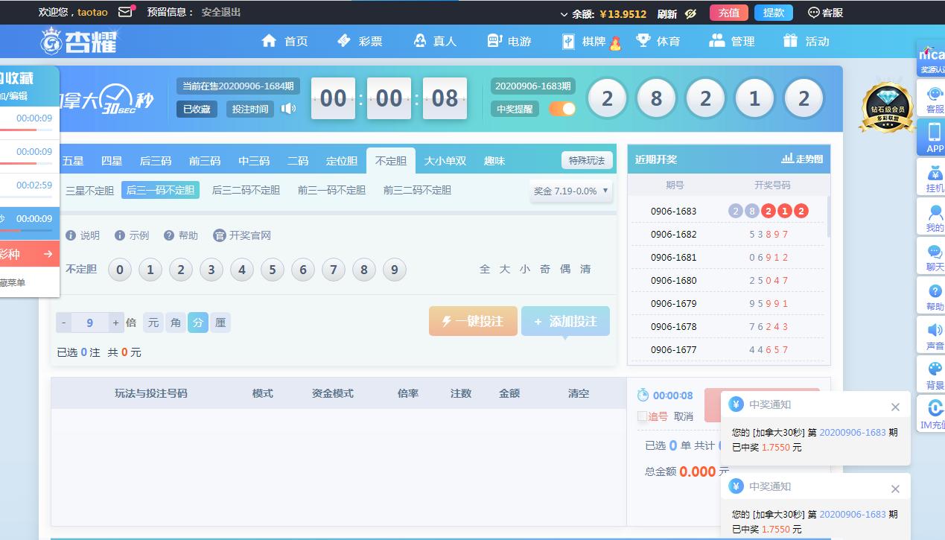Select the 分 currency unit option
The width and height of the screenshot is (945, 540).
[197, 323]
